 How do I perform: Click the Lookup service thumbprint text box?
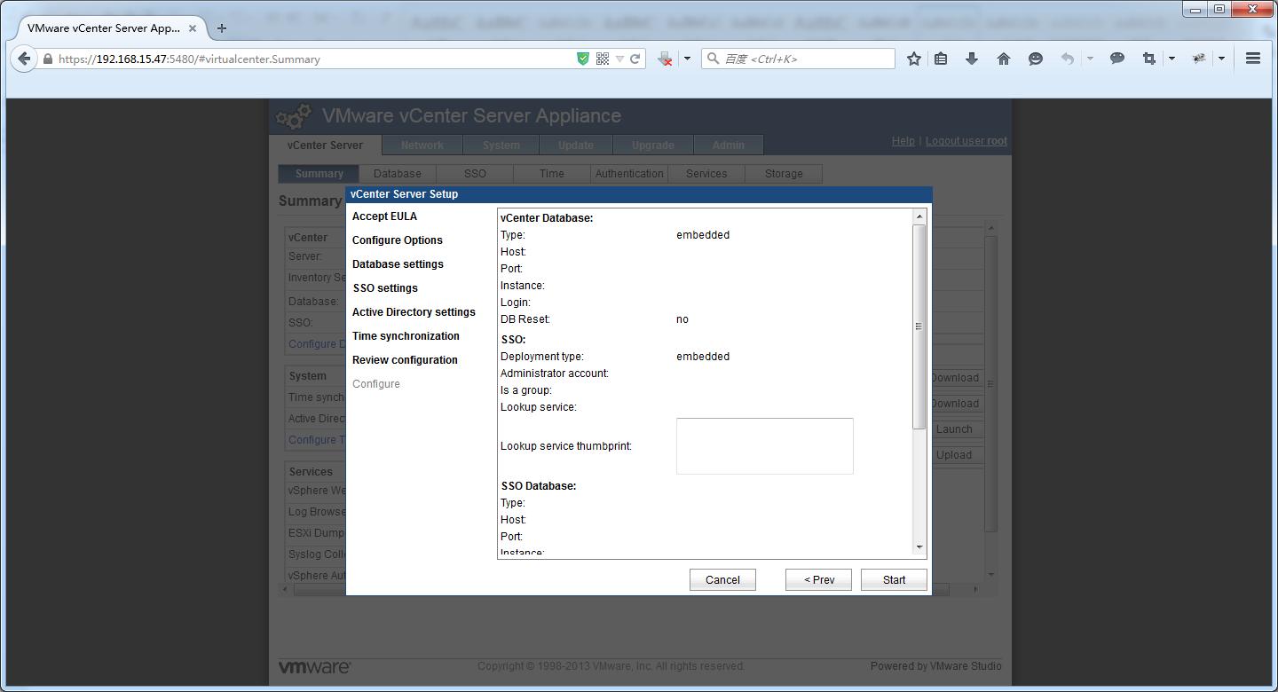[765, 446]
